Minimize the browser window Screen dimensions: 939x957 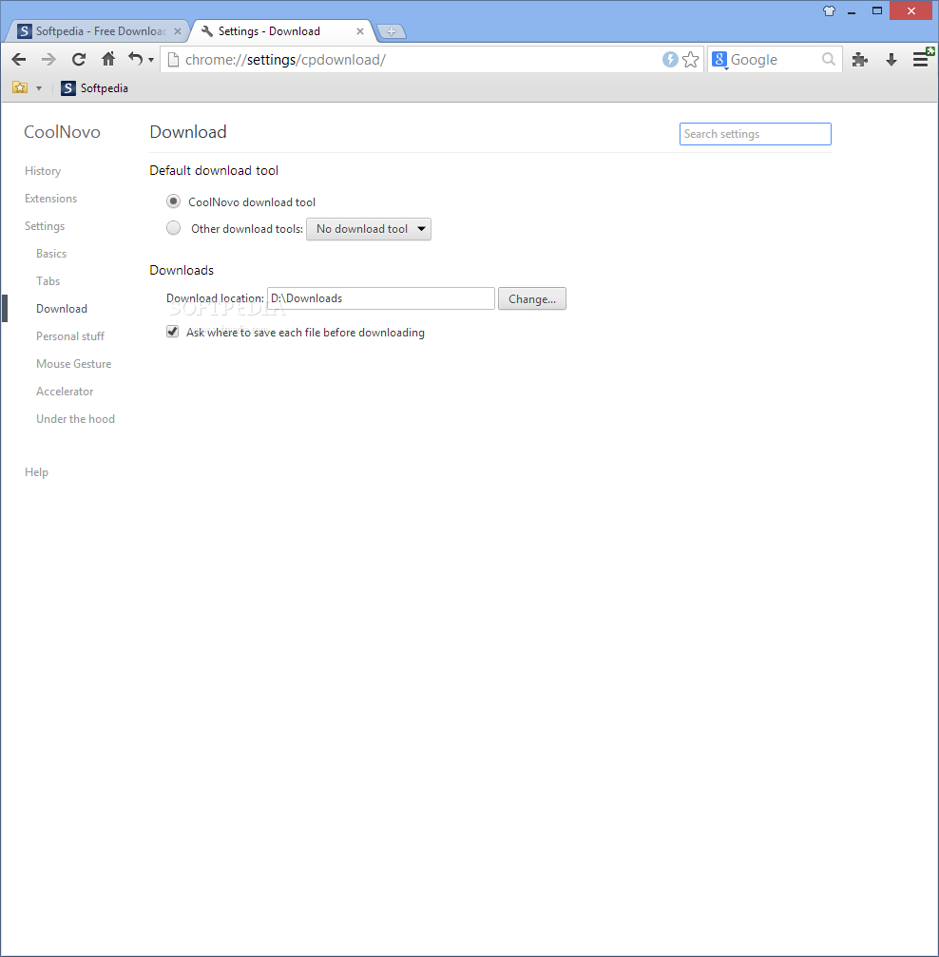852,11
